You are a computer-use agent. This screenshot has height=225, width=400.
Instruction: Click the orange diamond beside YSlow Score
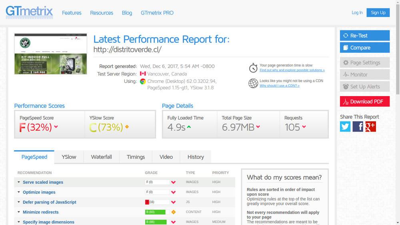click(127, 127)
